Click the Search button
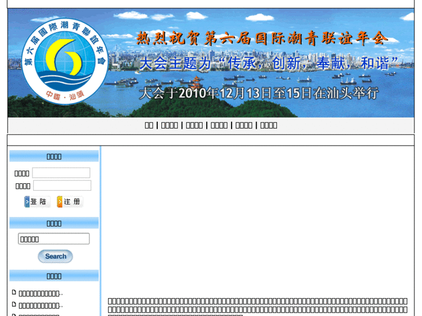The image size is (422, 316). pyautogui.click(x=55, y=256)
